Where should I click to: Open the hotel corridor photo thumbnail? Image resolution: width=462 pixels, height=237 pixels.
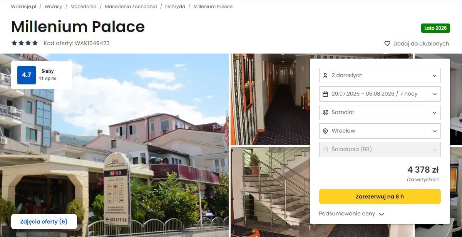click(x=269, y=99)
